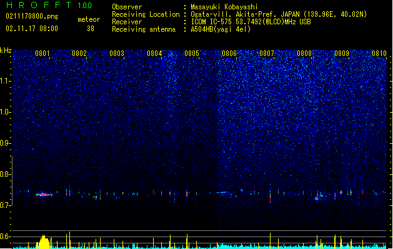393x249 pixels.
Task: Click the 0808 time marker
Action: point(304,54)
